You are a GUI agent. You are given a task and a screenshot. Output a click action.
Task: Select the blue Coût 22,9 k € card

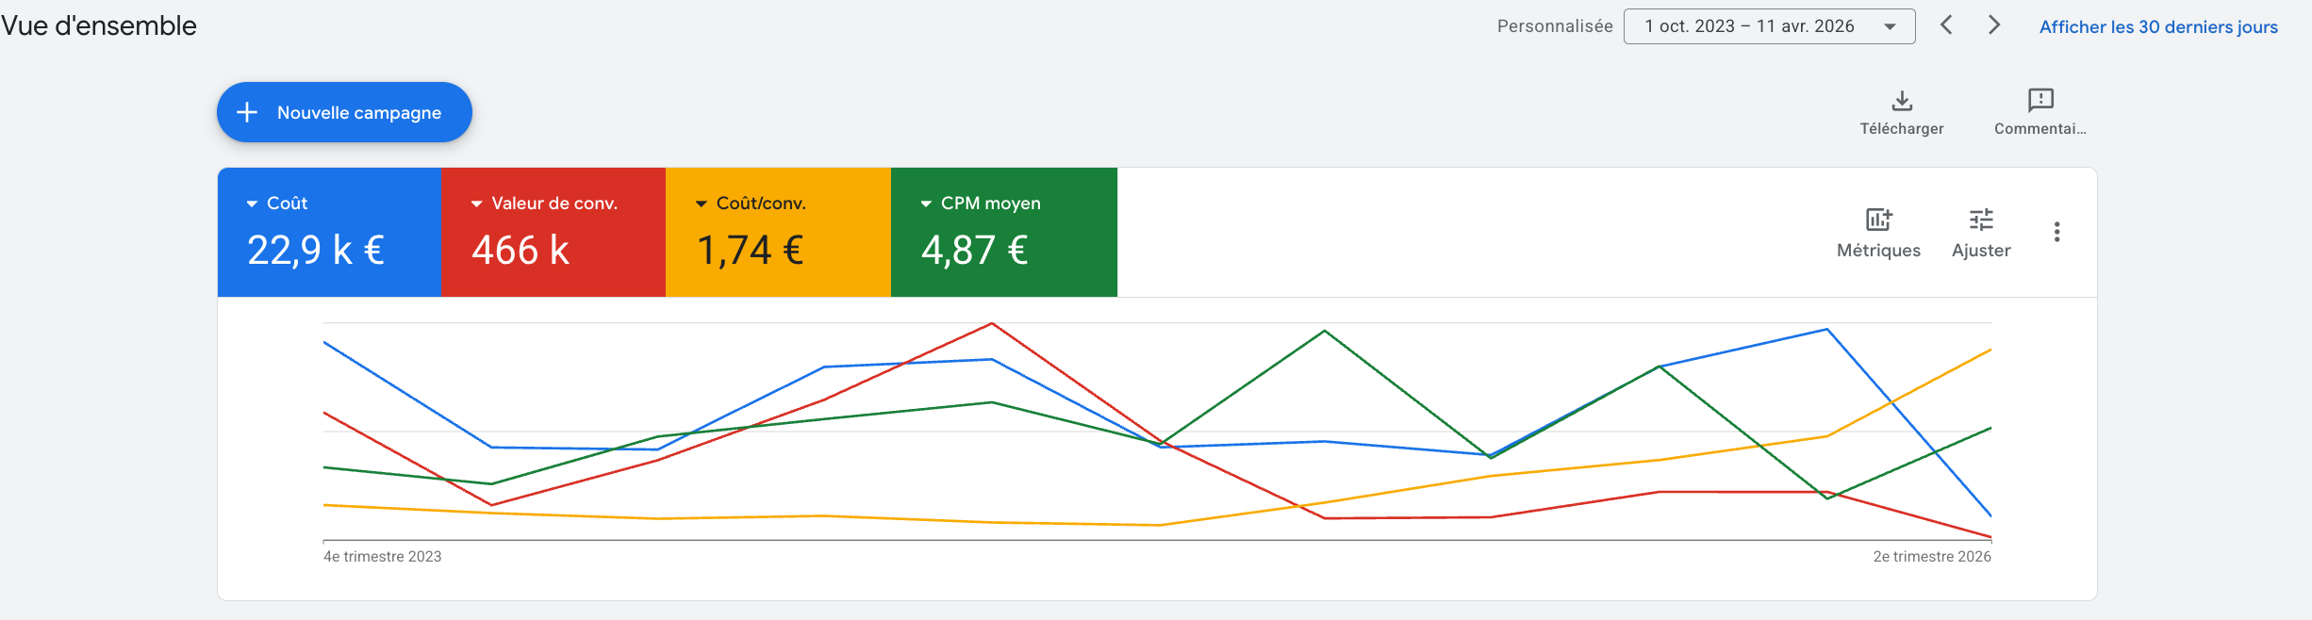(328, 247)
